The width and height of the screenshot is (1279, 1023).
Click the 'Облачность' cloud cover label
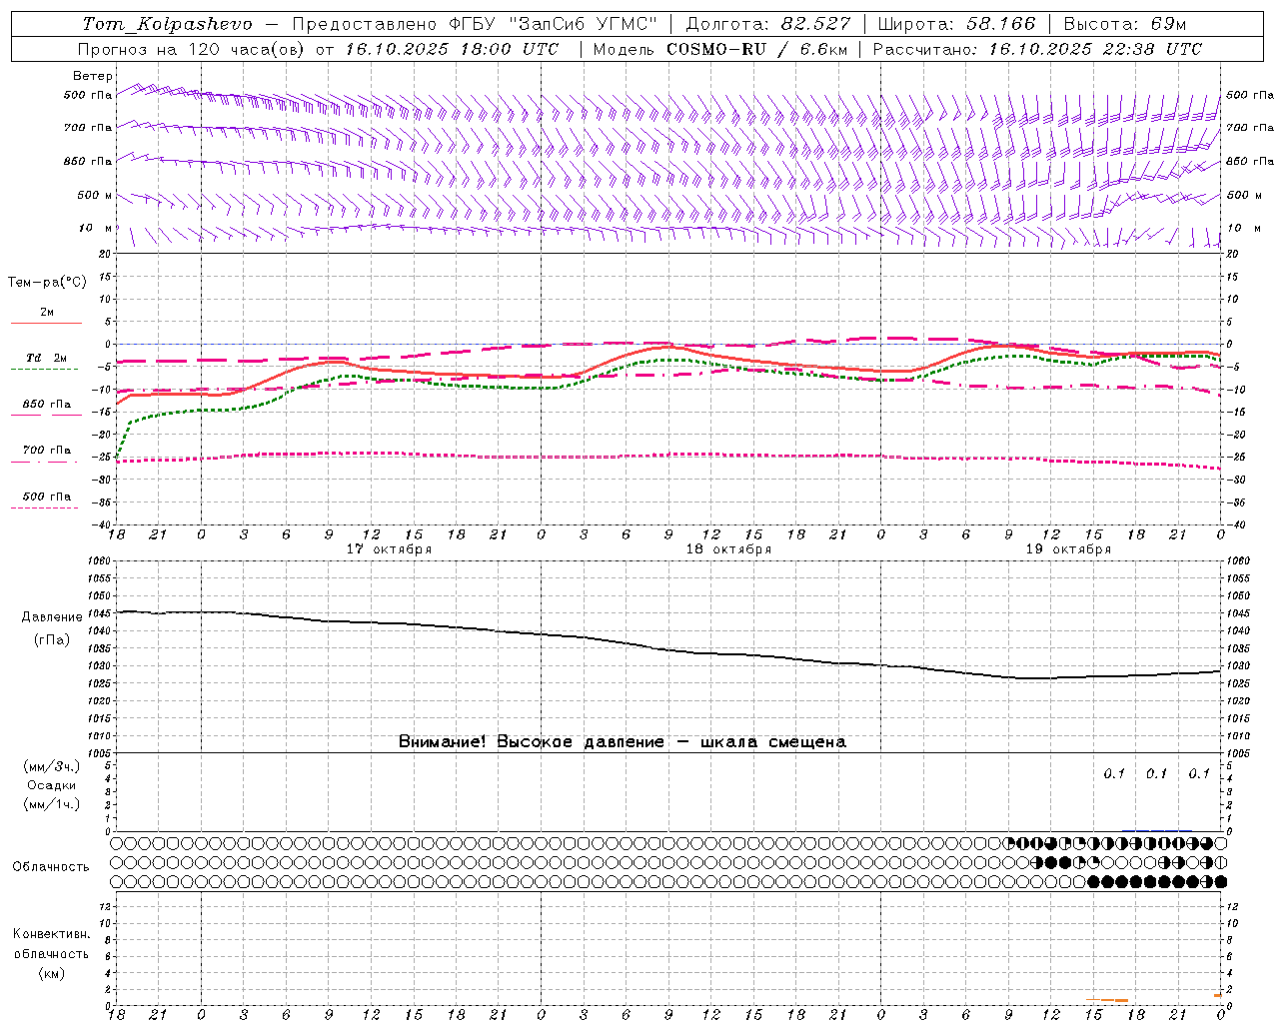(51, 866)
